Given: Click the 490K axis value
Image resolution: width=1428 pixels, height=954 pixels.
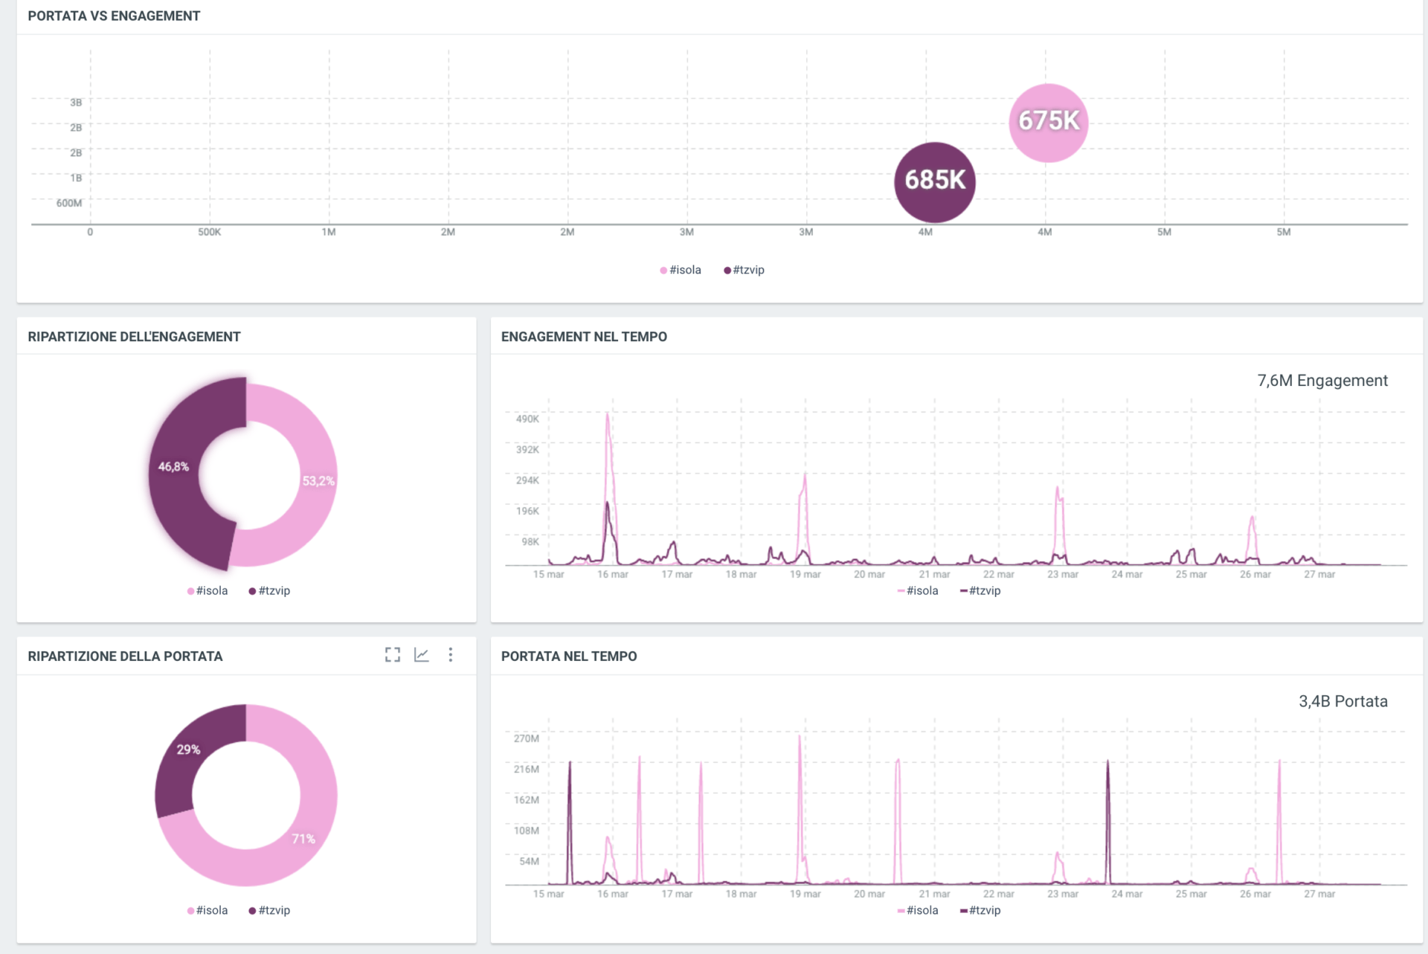Looking at the screenshot, I should [x=527, y=419].
